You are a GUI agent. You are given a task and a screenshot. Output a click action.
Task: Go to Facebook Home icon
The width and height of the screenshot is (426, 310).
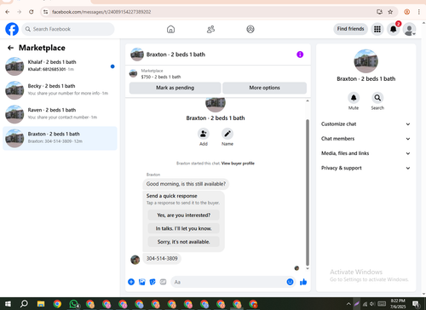170,29
